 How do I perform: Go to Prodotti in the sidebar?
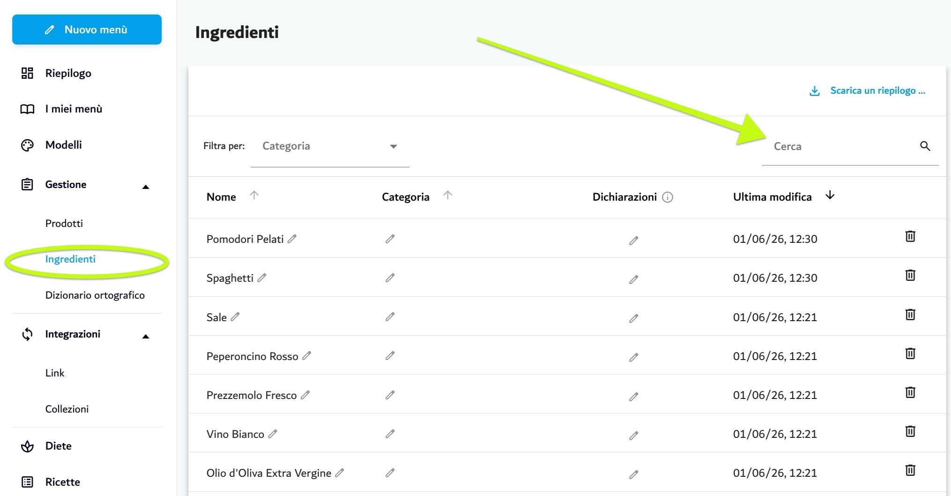coord(64,223)
